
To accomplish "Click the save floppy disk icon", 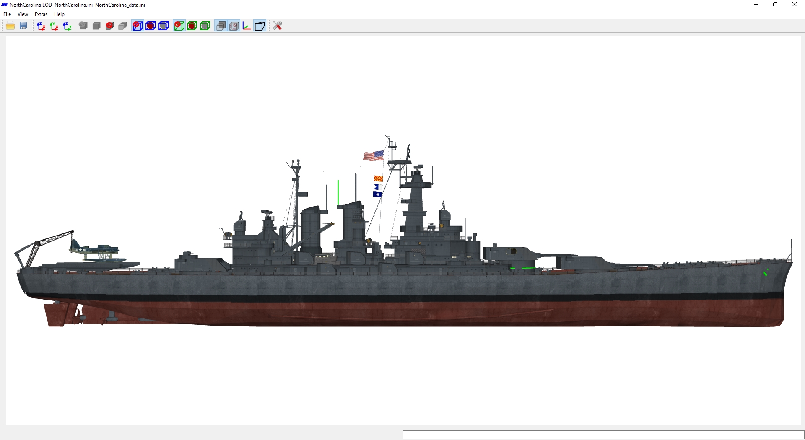I will click(23, 26).
